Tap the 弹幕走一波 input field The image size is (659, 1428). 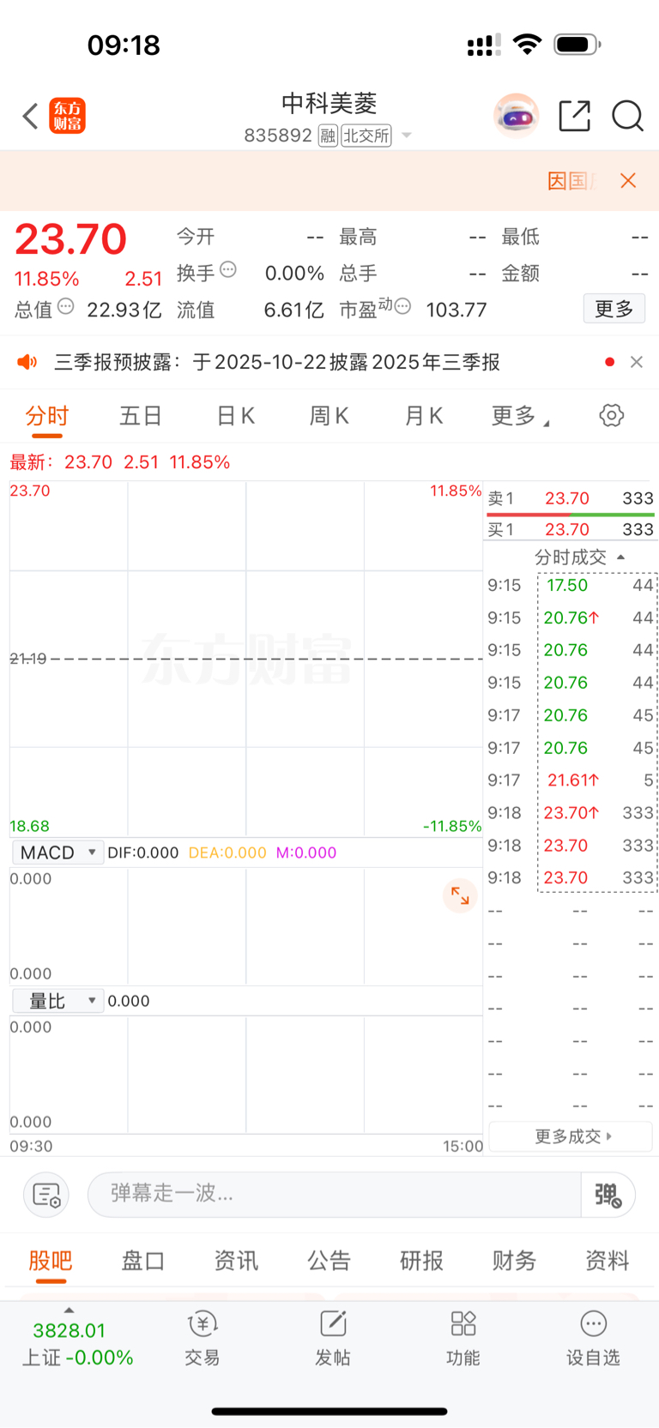pyautogui.click(x=335, y=1194)
